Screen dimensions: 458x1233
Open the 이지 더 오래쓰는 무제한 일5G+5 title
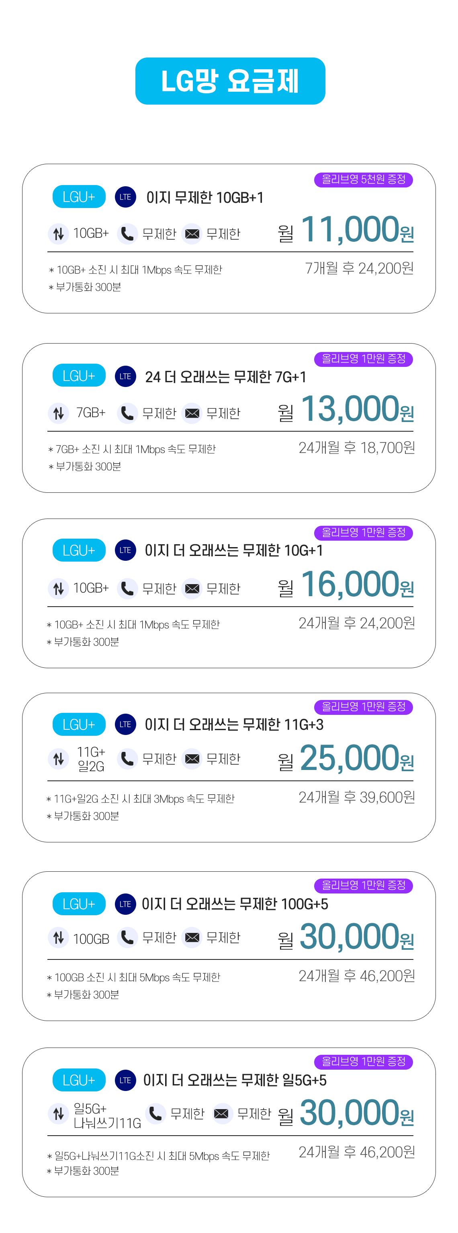235,1080
